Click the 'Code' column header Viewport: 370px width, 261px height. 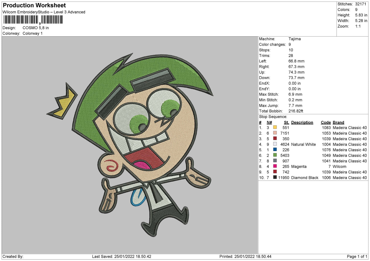coord(326,122)
